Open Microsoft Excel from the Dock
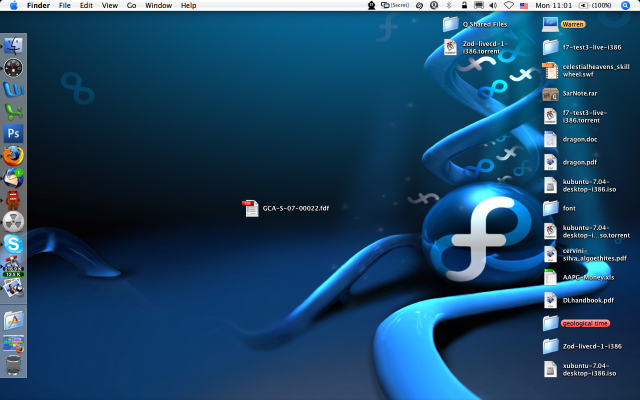 click(x=13, y=112)
